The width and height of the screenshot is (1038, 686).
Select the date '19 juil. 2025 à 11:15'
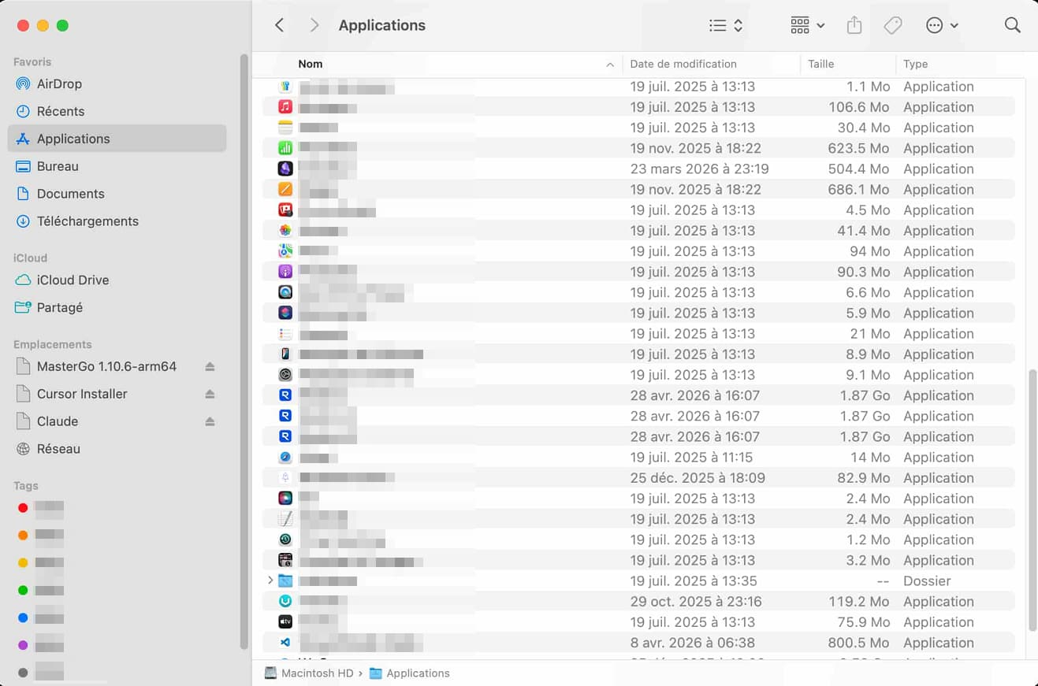tap(691, 458)
